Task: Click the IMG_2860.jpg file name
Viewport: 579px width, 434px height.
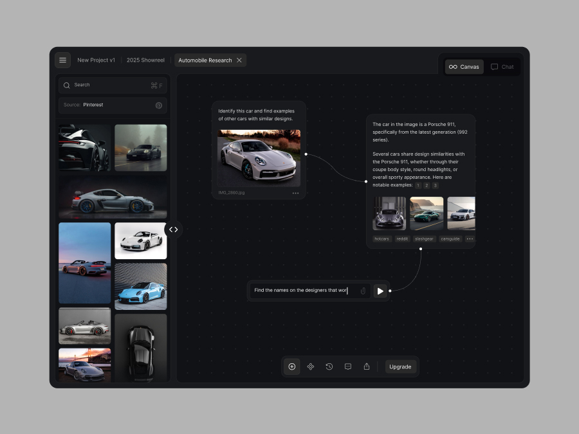Action: click(232, 193)
